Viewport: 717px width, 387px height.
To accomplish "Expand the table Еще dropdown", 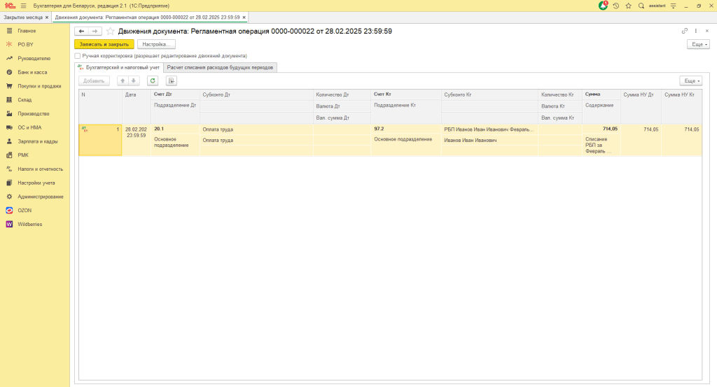I will coord(690,80).
